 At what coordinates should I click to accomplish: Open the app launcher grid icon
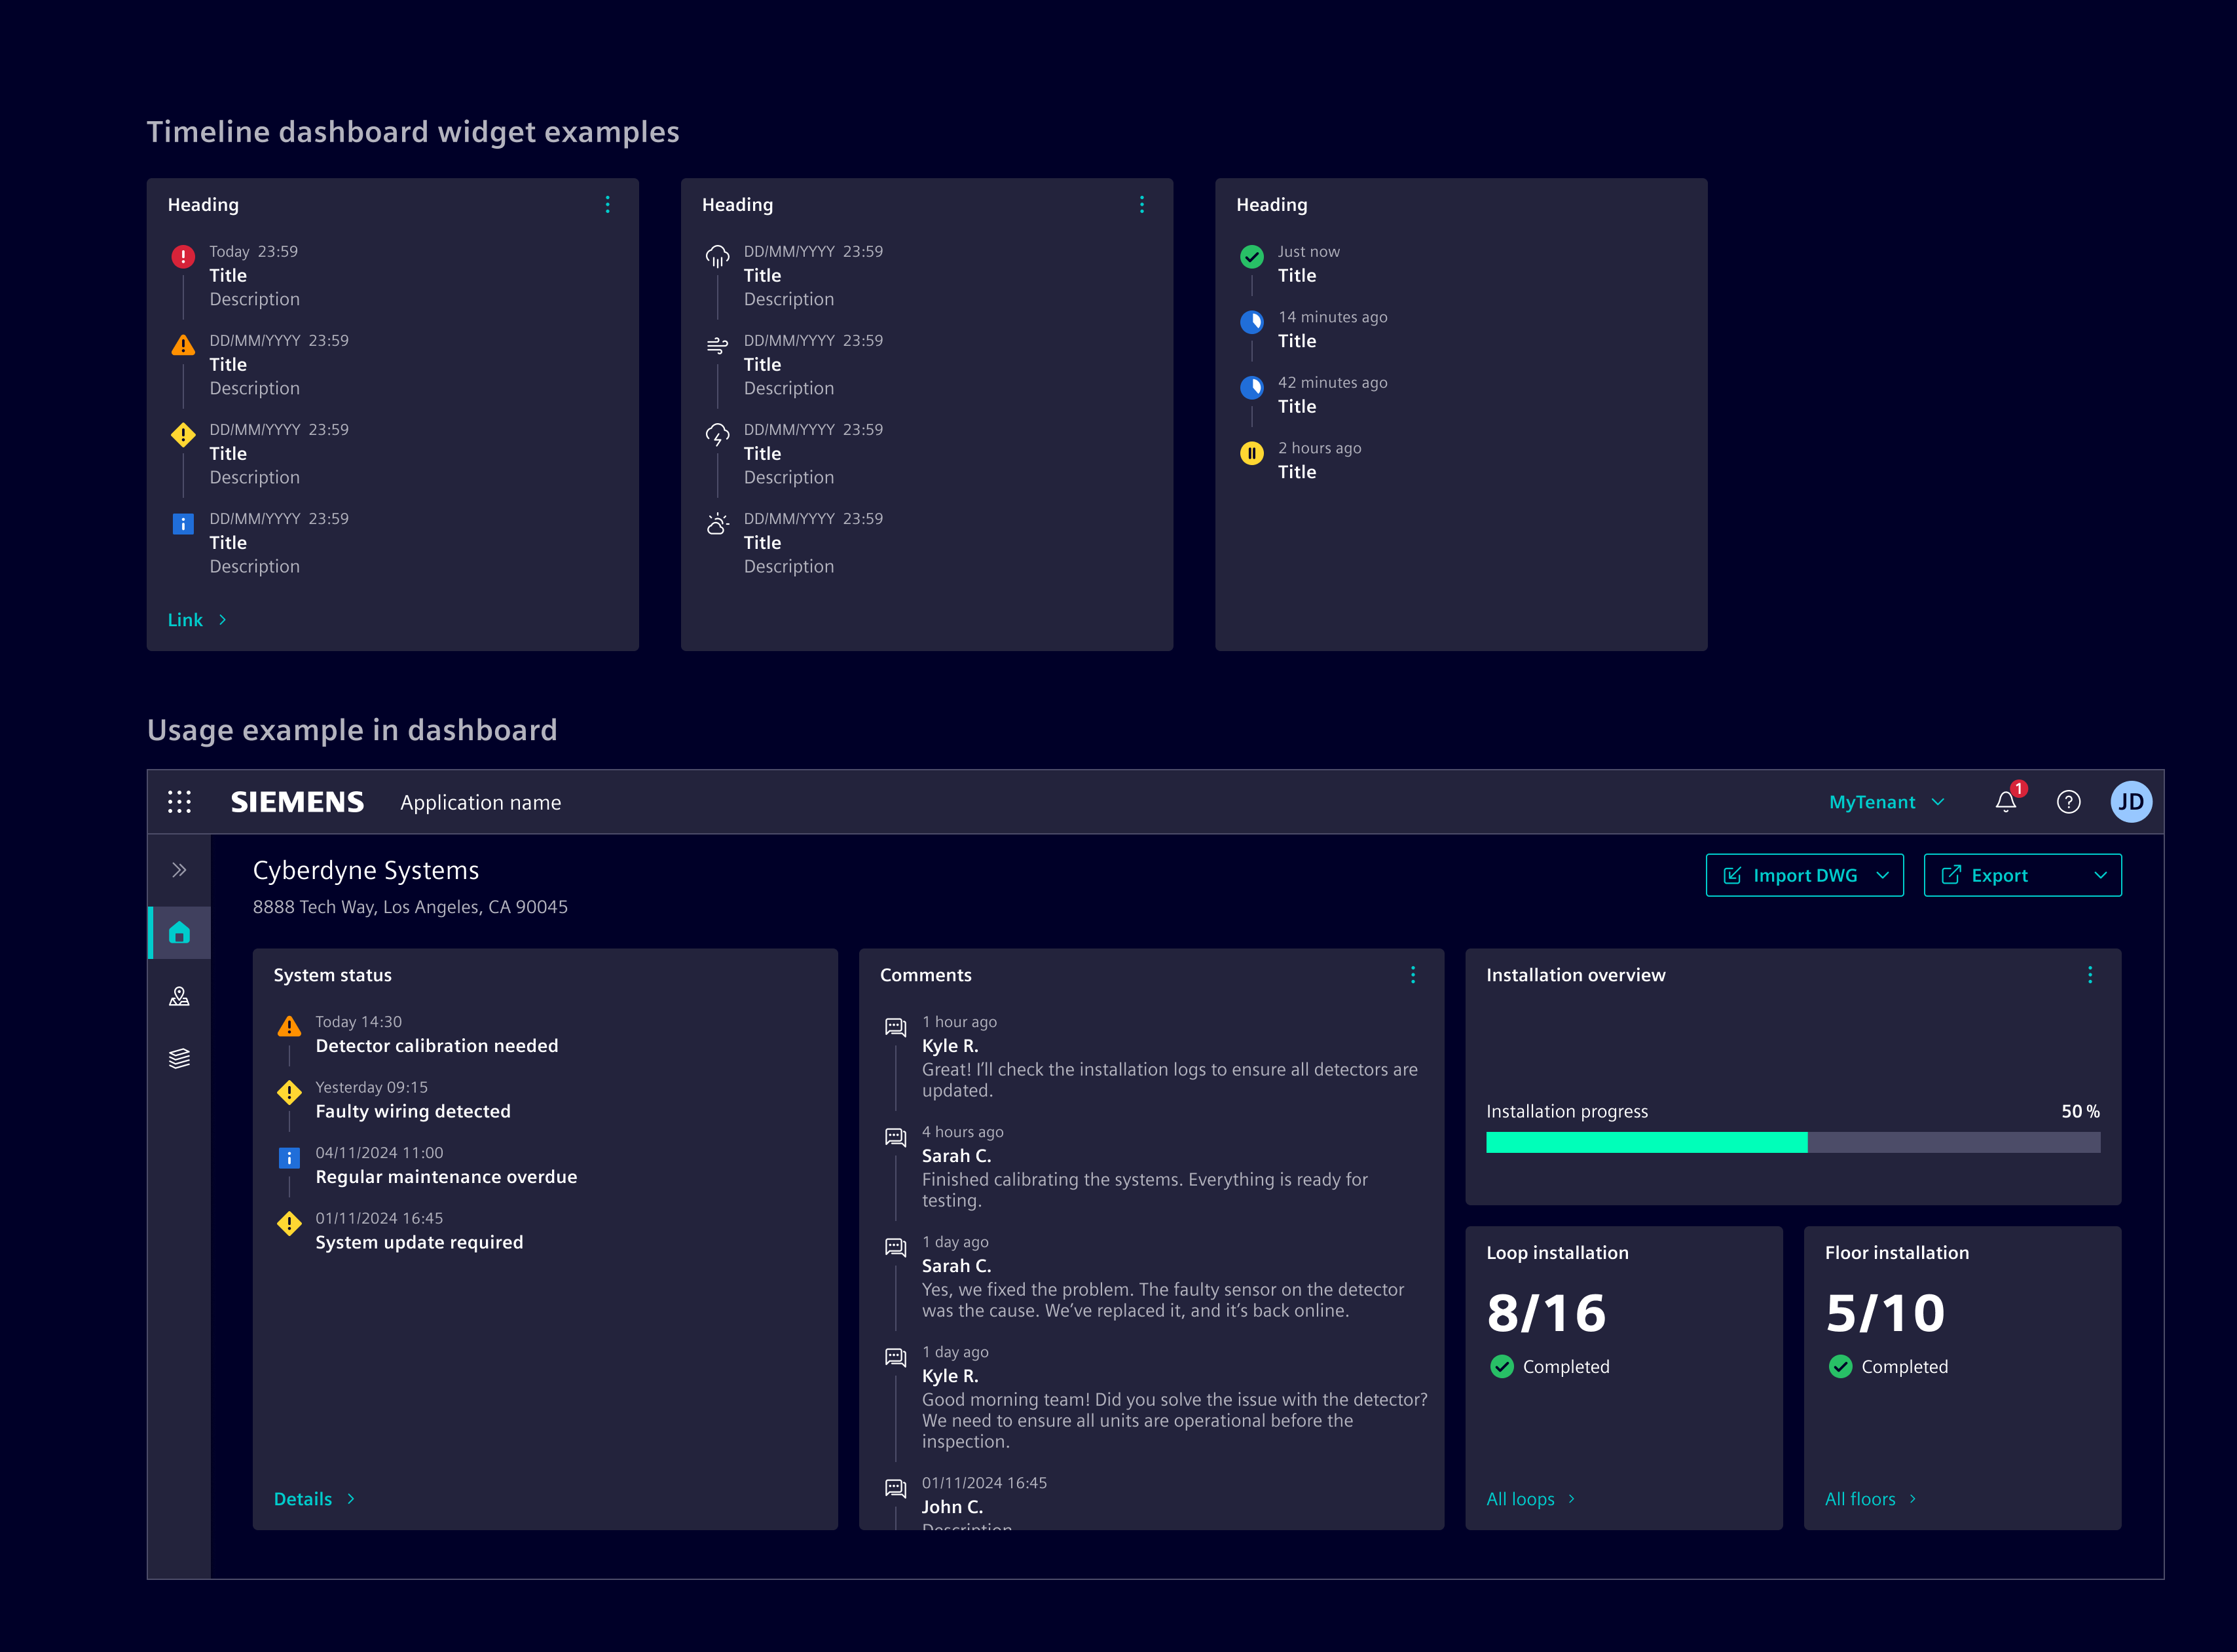click(x=179, y=801)
